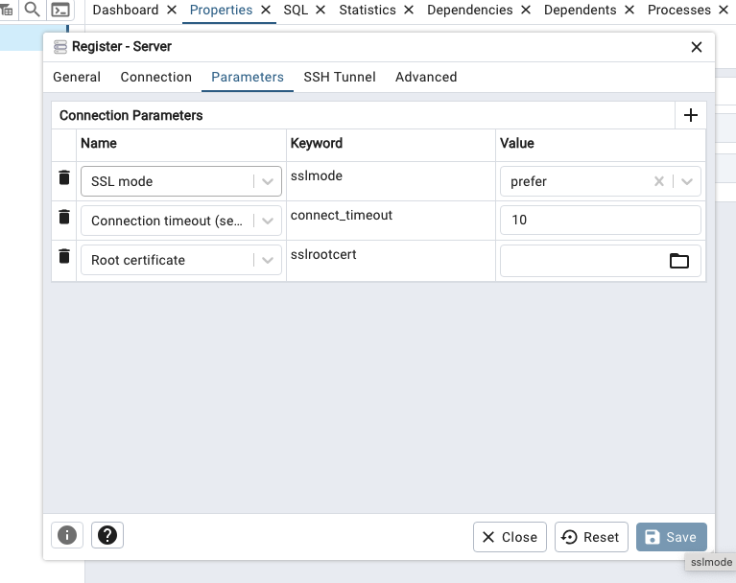Open the info icon button
This screenshot has width=736, height=583.
(67, 536)
